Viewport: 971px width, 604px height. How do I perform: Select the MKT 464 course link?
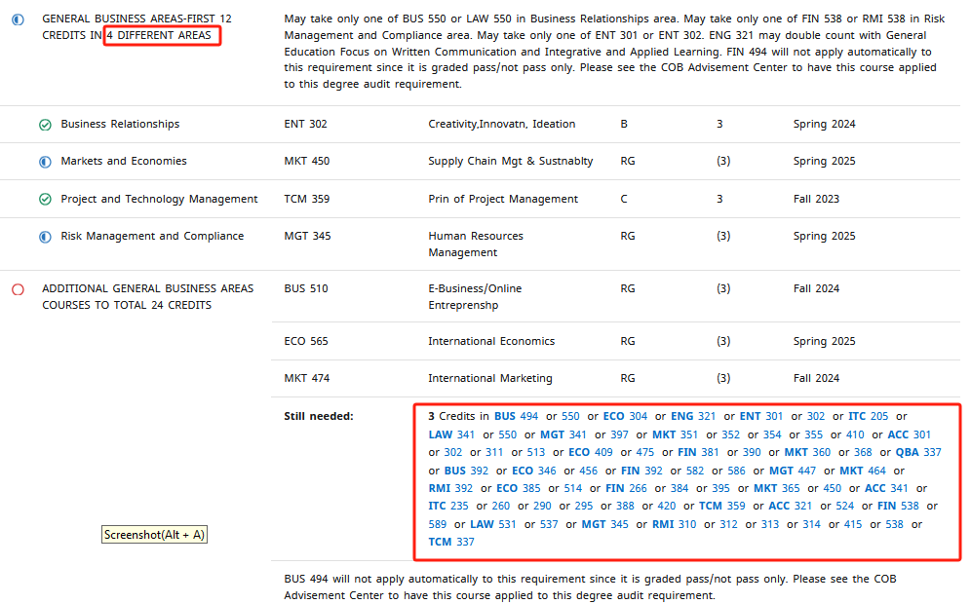tap(863, 471)
